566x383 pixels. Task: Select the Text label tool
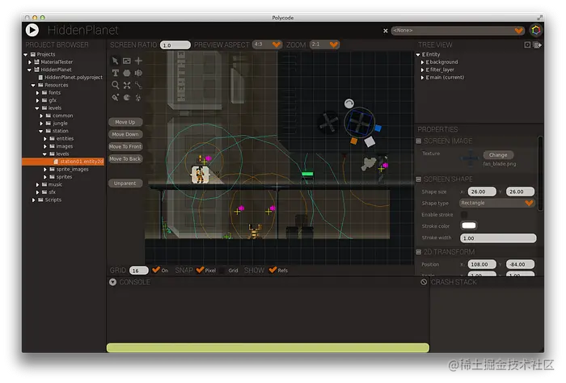click(115, 73)
